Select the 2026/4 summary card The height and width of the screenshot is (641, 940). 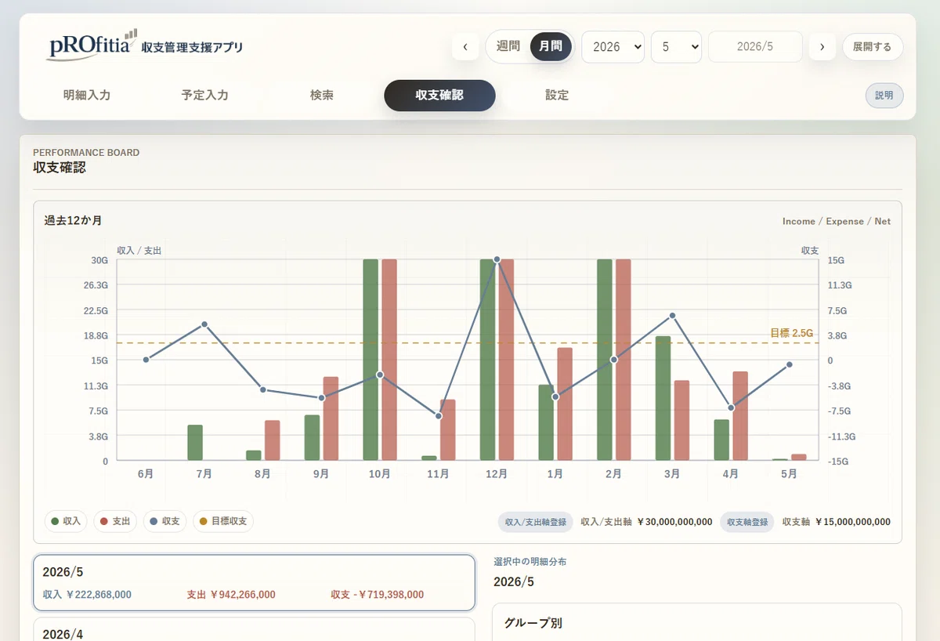(254, 629)
